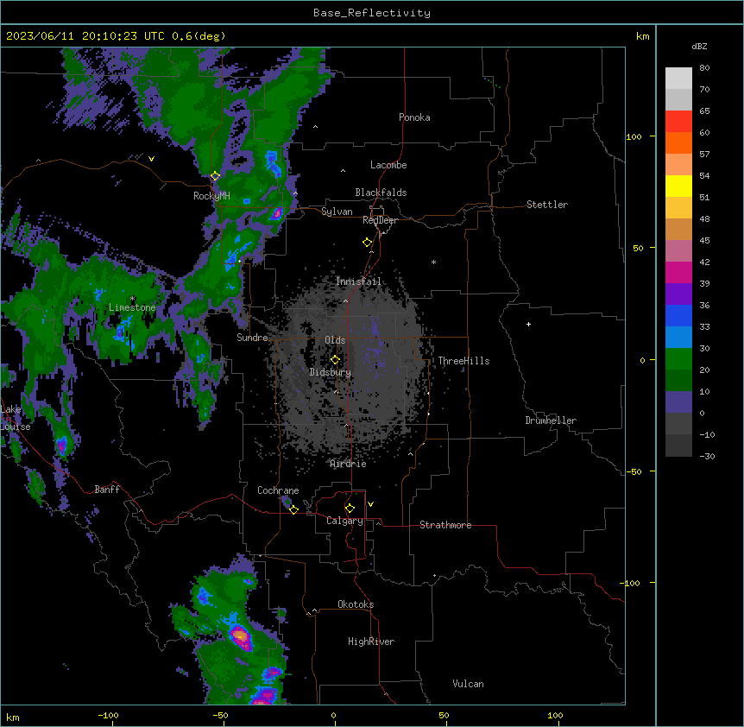This screenshot has width=744, height=727.
Task: Click the Didsbury city label
Action: pyautogui.click(x=331, y=372)
